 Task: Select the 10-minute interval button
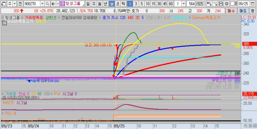tap(148, 3)
